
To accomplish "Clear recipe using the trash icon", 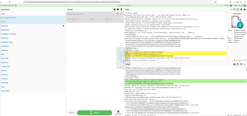I will click(x=121, y=10).
